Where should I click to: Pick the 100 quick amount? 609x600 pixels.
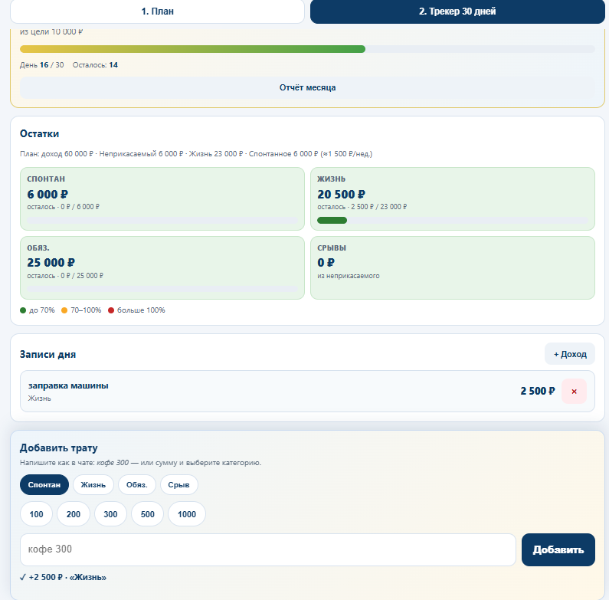pos(36,514)
